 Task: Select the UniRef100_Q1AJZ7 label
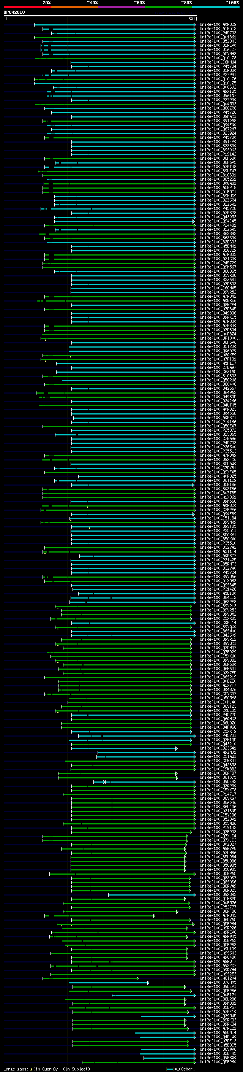coord(218,49)
